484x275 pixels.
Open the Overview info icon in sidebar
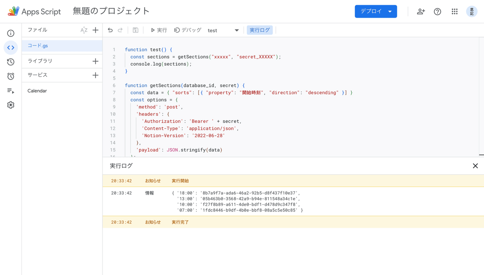tap(11, 34)
